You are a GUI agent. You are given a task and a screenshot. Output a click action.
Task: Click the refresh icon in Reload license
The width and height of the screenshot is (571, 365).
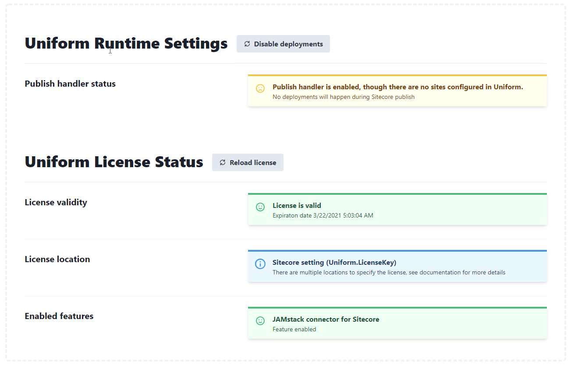(x=223, y=162)
